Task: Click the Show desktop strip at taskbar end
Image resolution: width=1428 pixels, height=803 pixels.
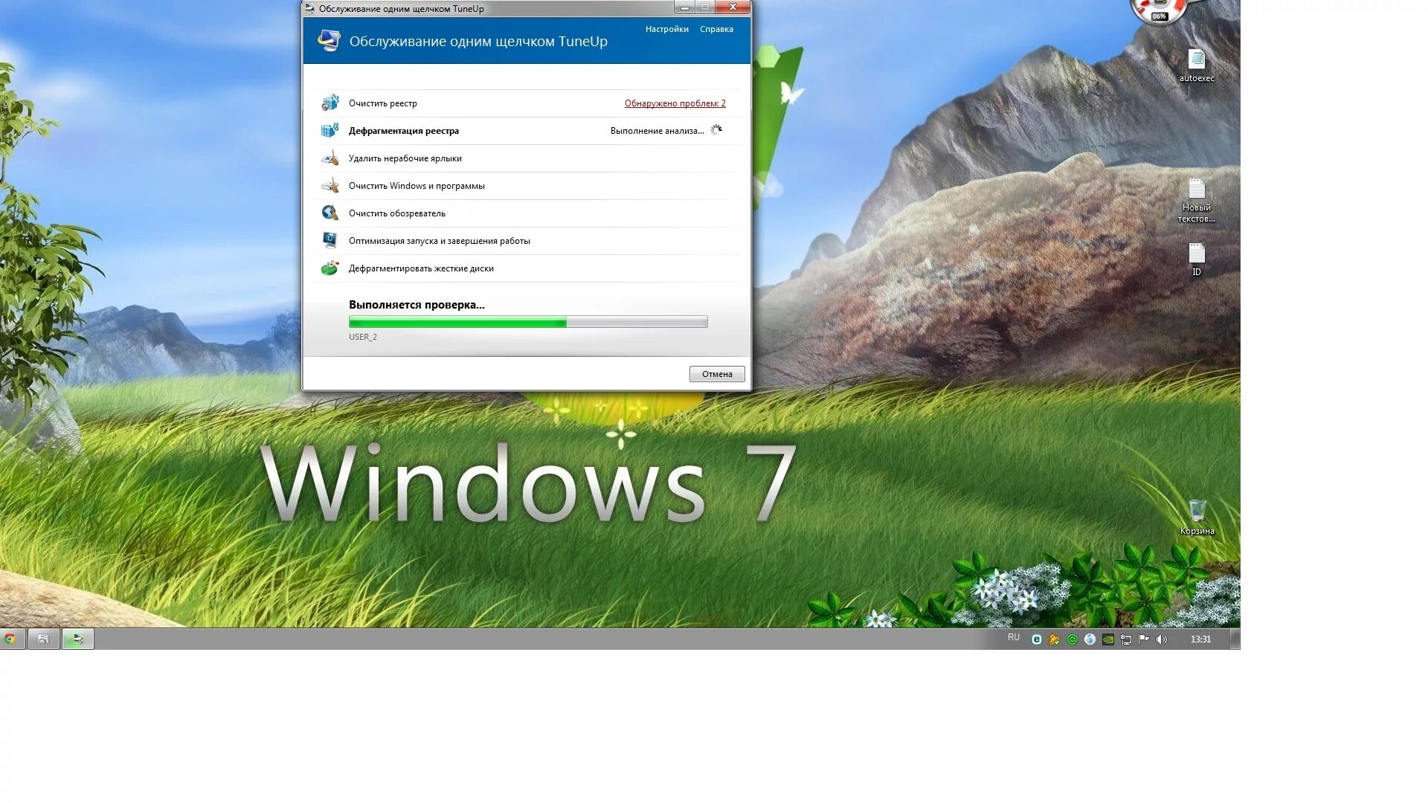Action: 1235,639
